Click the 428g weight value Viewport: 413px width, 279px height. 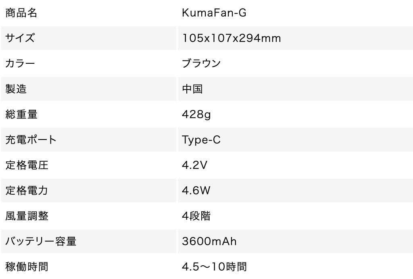[x=196, y=115]
